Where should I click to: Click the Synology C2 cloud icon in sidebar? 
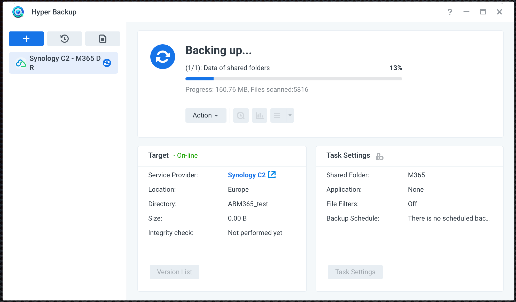click(21, 63)
